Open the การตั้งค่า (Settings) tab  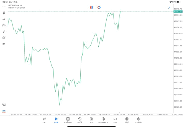139,120
